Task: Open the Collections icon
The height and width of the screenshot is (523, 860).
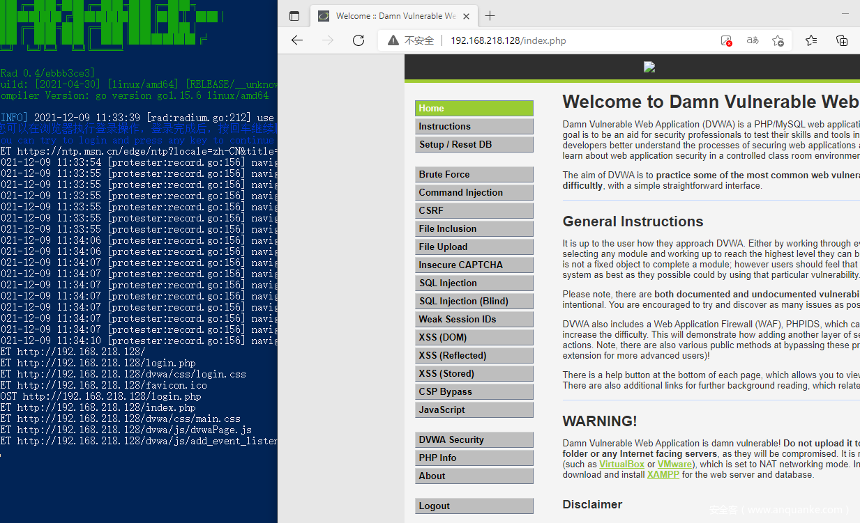Action: pyautogui.click(x=842, y=40)
